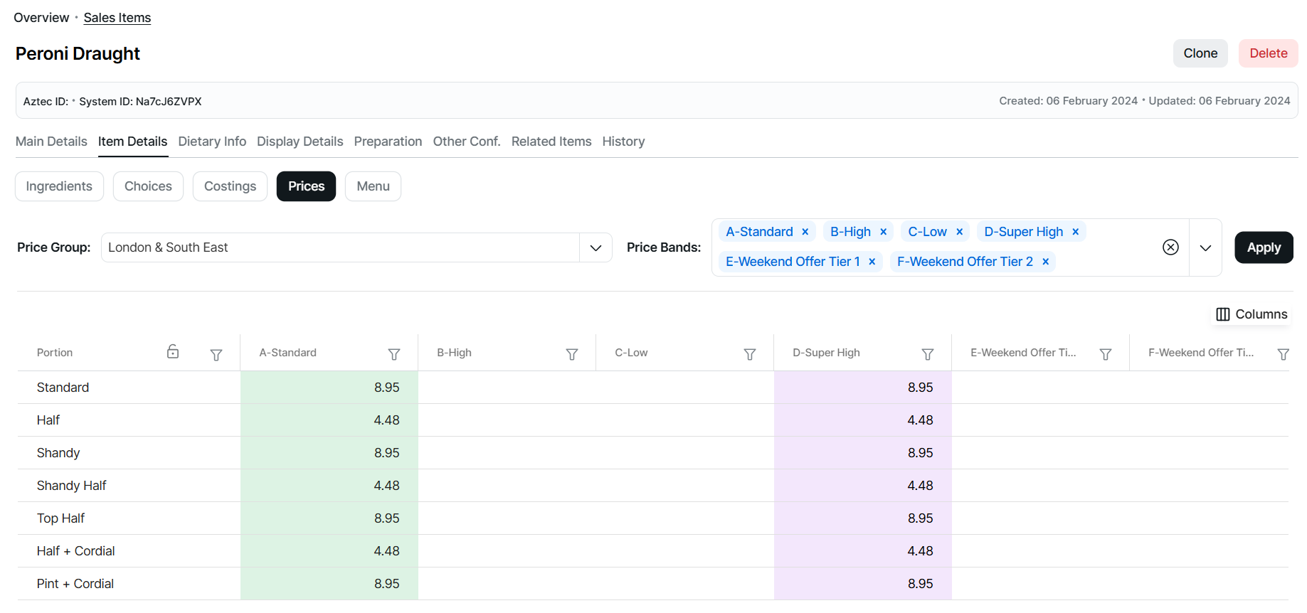
Task: Remove the F-Weekend Offer Tier 2 tag
Action: point(1045,262)
